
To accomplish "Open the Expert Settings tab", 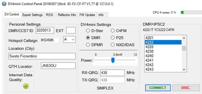I will coord(32,15).
